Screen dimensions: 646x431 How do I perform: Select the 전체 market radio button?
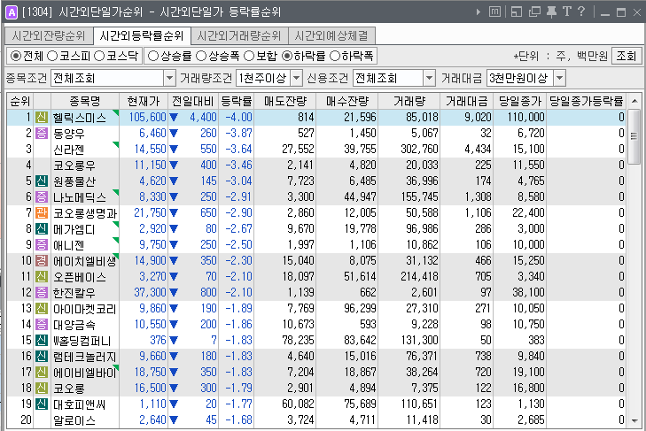pos(16,56)
